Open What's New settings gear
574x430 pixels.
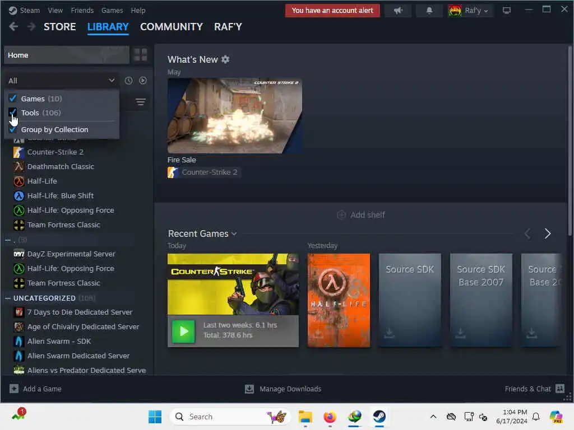225,59
